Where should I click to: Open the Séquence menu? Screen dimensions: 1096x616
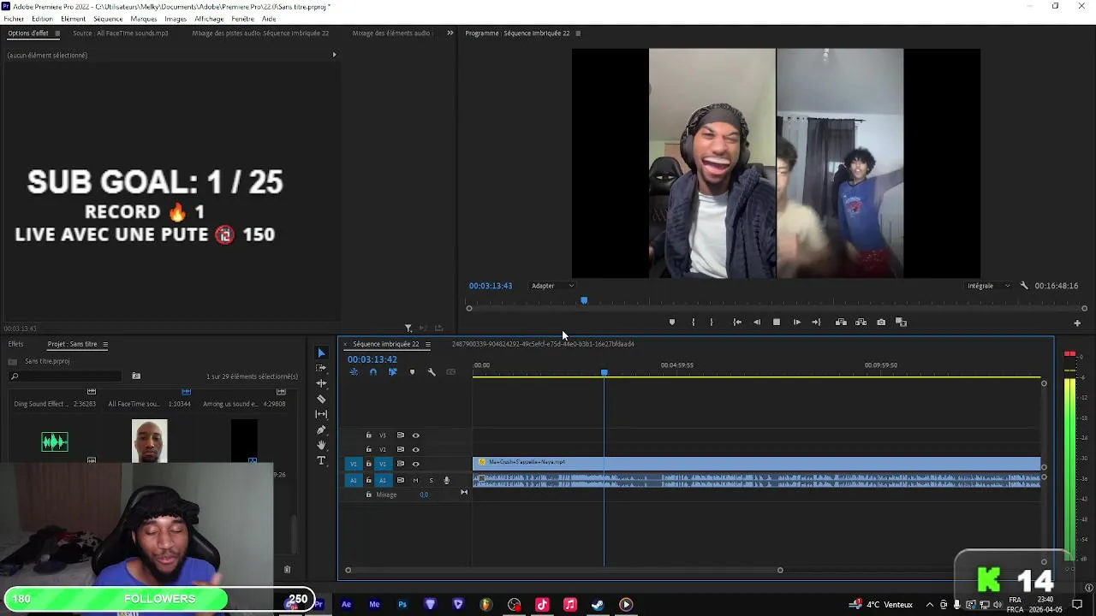pyautogui.click(x=107, y=19)
